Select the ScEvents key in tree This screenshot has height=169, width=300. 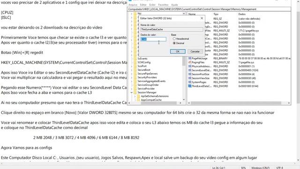pyautogui.click(x=142, y=59)
